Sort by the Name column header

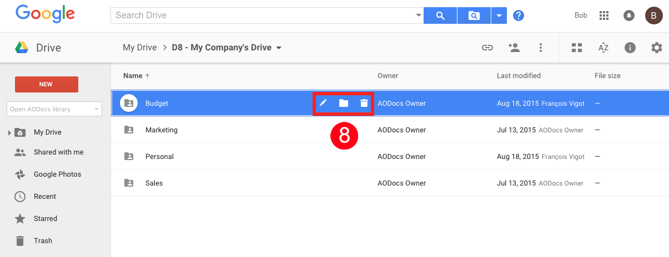(136, 75)
